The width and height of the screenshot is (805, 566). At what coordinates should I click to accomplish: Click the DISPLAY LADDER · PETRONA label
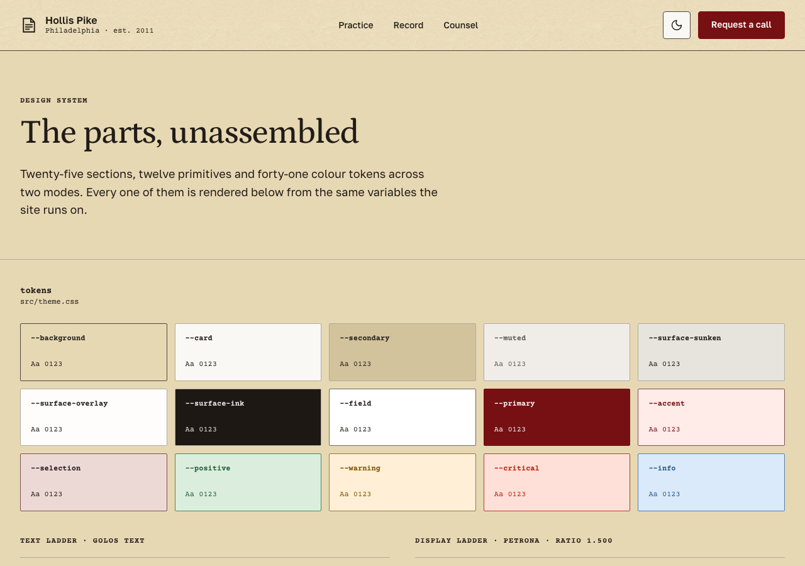(x=514, y=541)
